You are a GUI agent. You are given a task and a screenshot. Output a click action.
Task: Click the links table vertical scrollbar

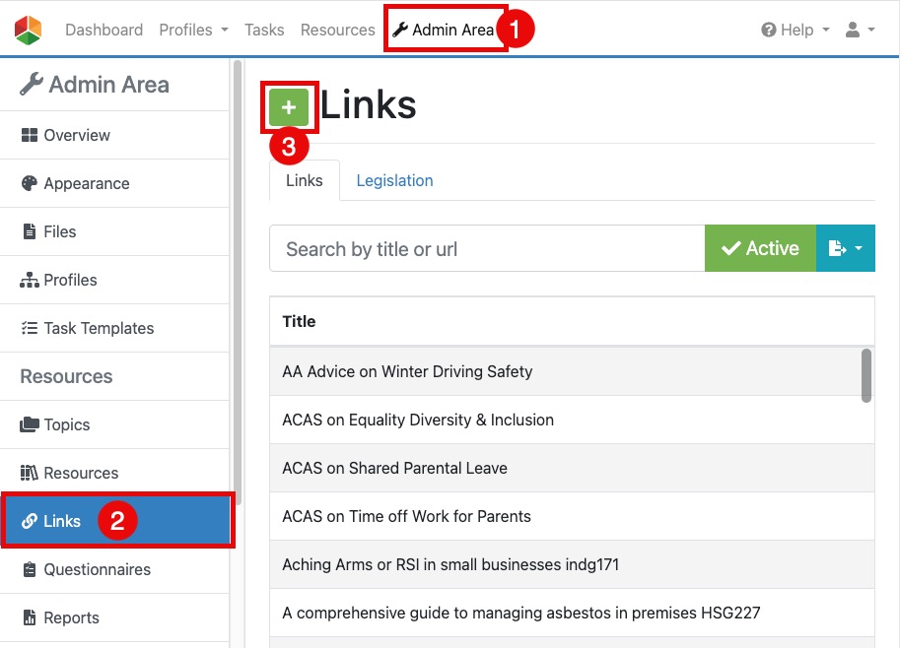(x=866, y=375)
